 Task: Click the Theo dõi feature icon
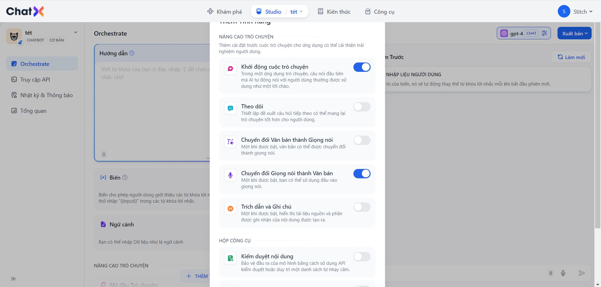pos(230,108)
